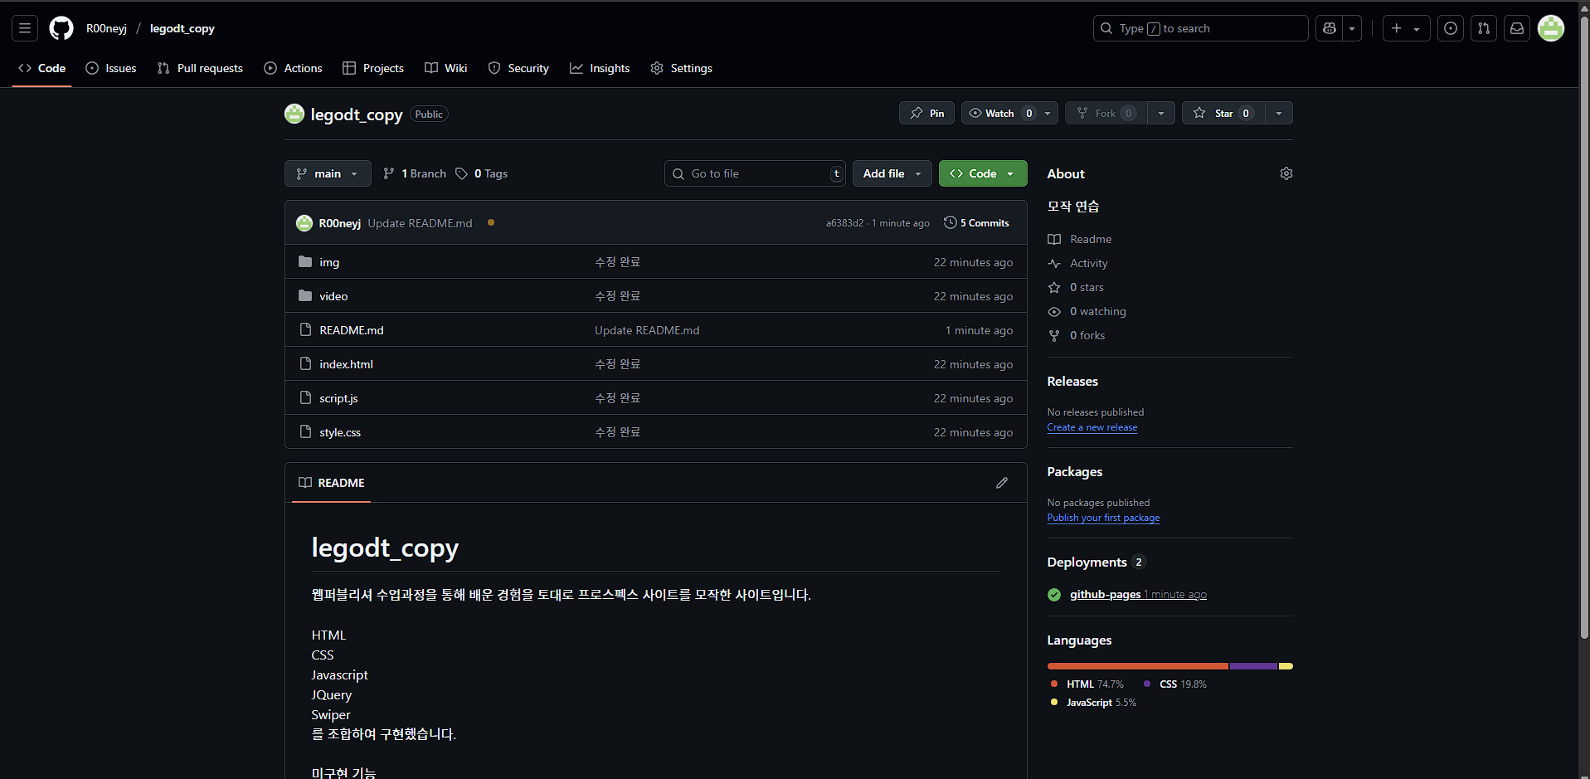The width and height of the screenshot is (1590, 779).
Task: Open the issues icon in header
Action: point(1451,28)
